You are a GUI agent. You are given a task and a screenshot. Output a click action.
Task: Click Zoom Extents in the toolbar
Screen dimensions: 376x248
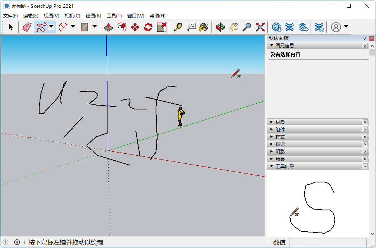[x=260, y=27]
